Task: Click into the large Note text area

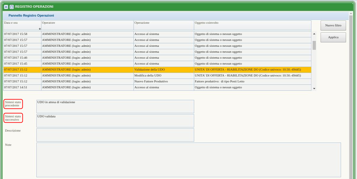Action: coord(189,160)
